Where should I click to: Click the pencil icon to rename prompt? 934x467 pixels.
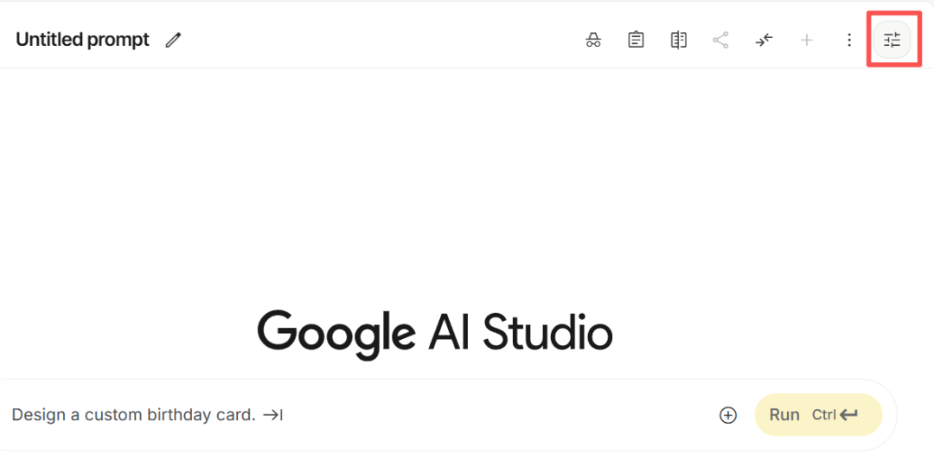tap(174, 40)
